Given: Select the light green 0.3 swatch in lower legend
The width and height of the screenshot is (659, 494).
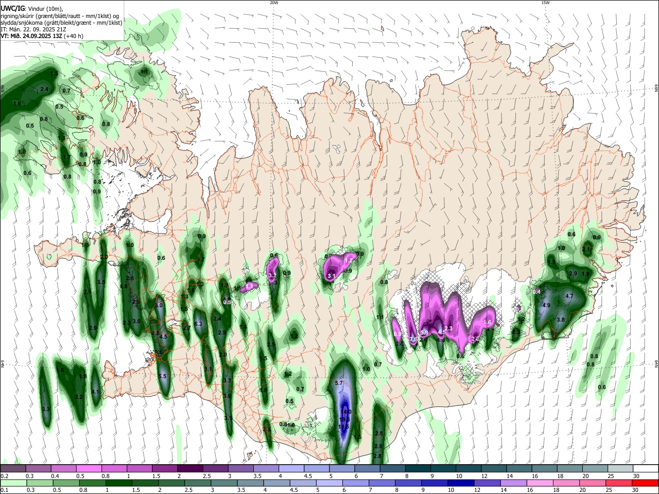Looking at the screenshot, I should click(40, 483).
